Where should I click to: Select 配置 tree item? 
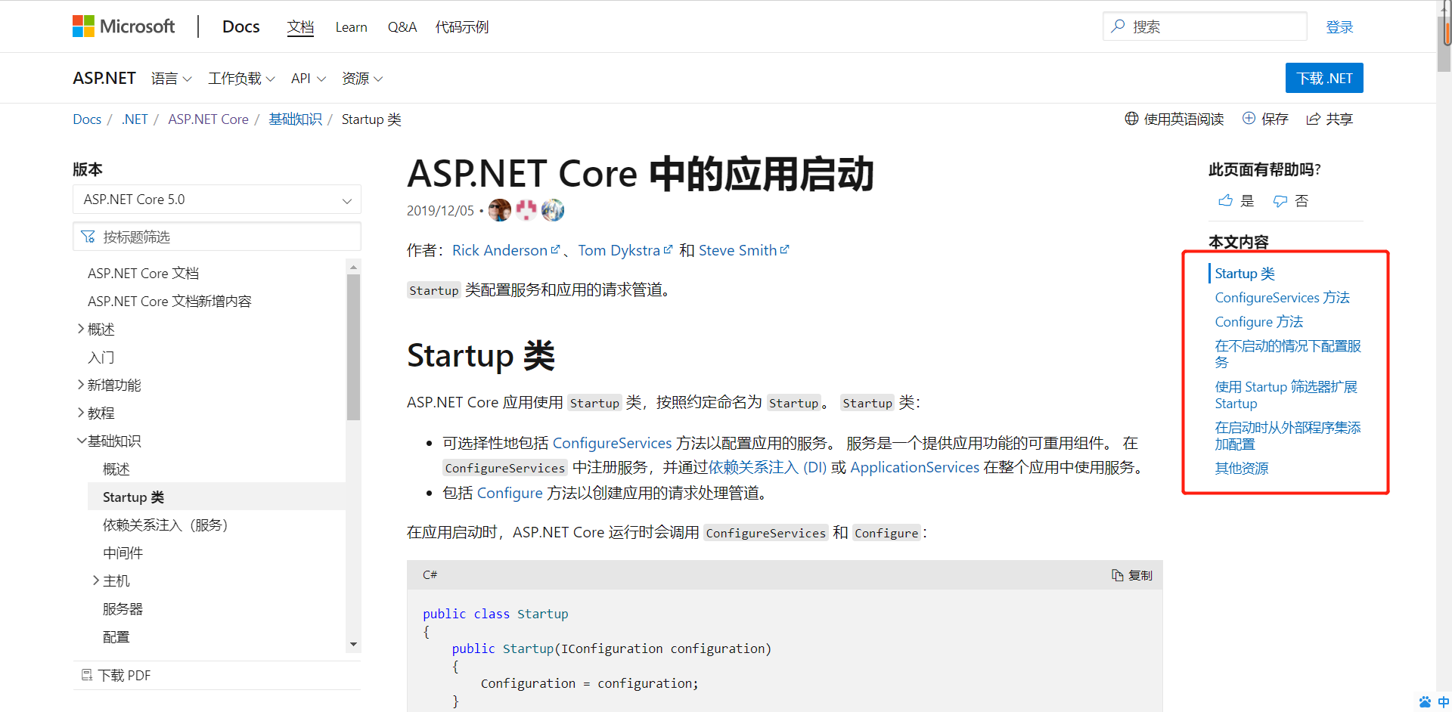point(116,636)
